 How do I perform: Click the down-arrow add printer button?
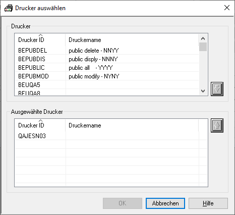coord(217,89)
